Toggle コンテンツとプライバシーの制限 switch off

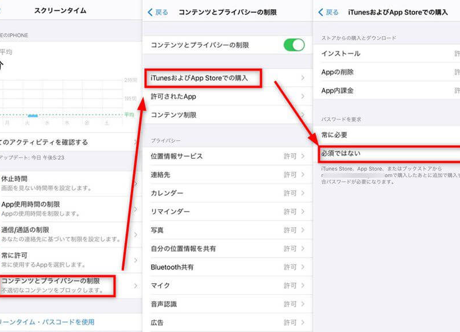pos(294,45)
